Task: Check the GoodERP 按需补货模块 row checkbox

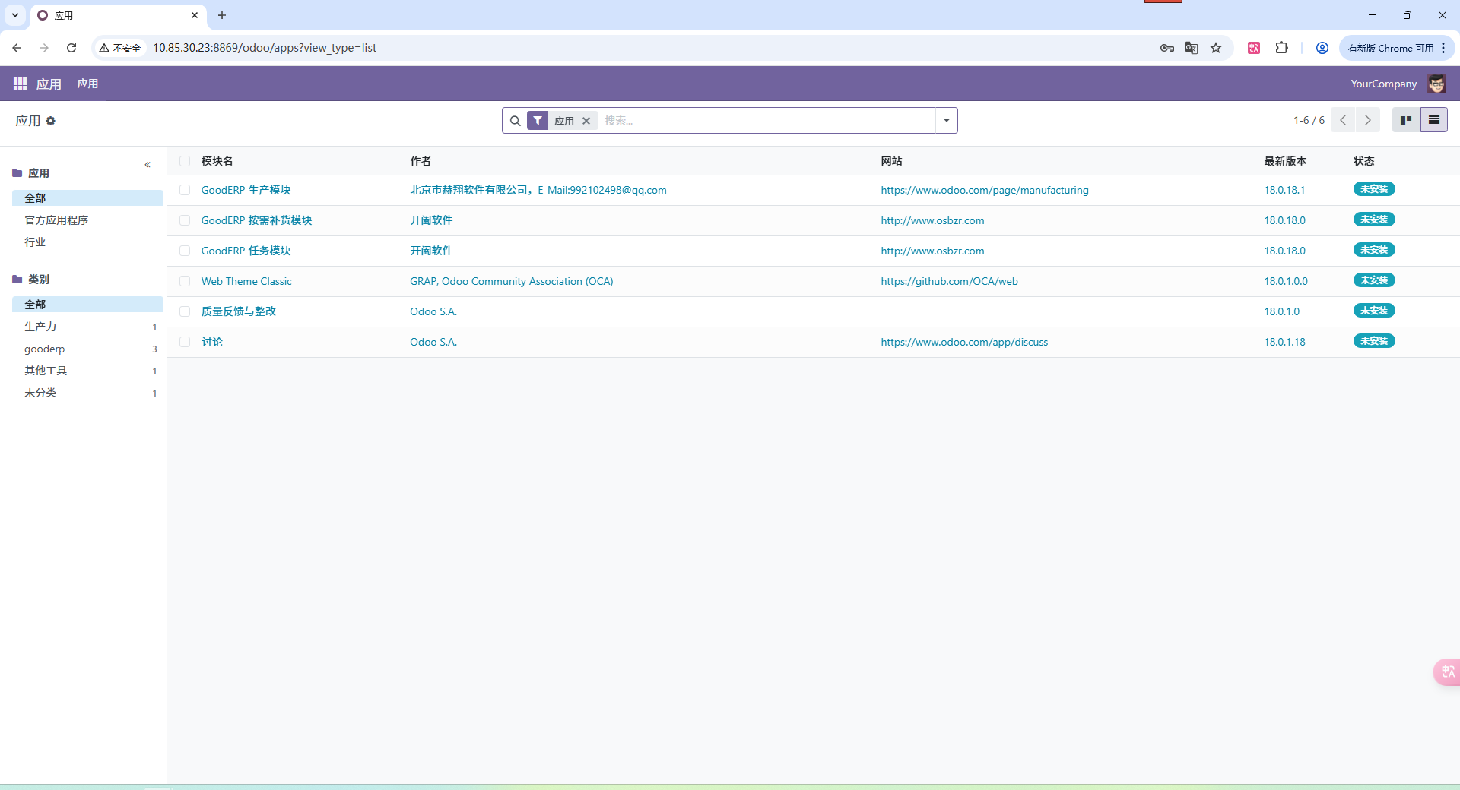Action: click(185, 220)
